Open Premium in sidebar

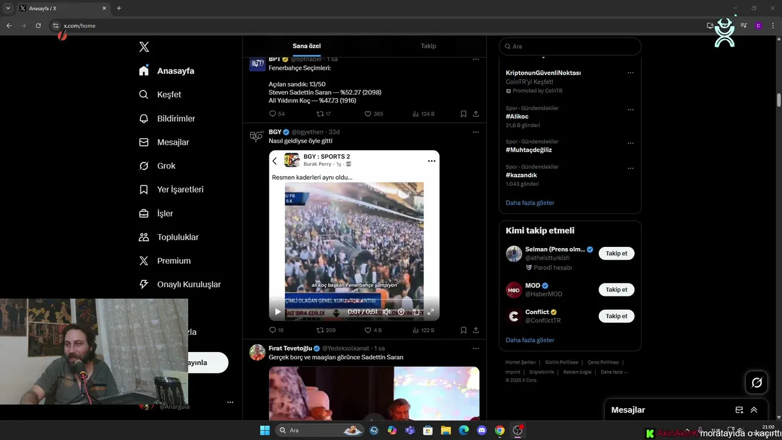tap(165, 261)
